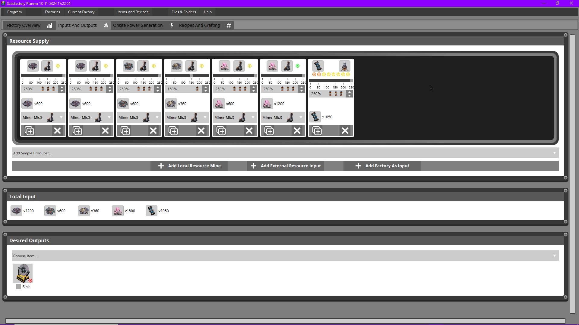Click the x1050 item icon in Total Input

151,211
